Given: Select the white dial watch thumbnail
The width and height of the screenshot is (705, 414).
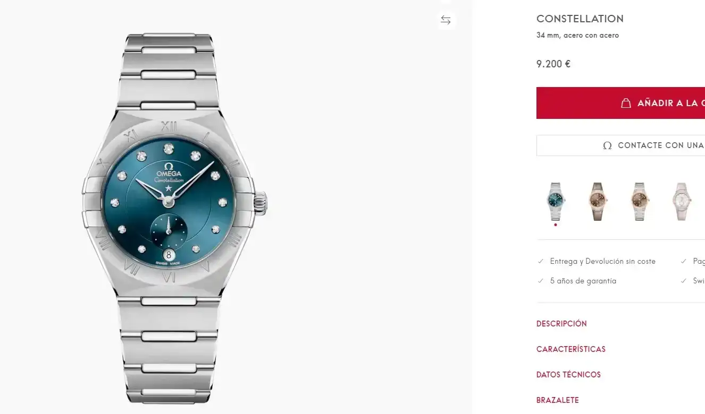Looking at the screenshot, I should [681, 201].
